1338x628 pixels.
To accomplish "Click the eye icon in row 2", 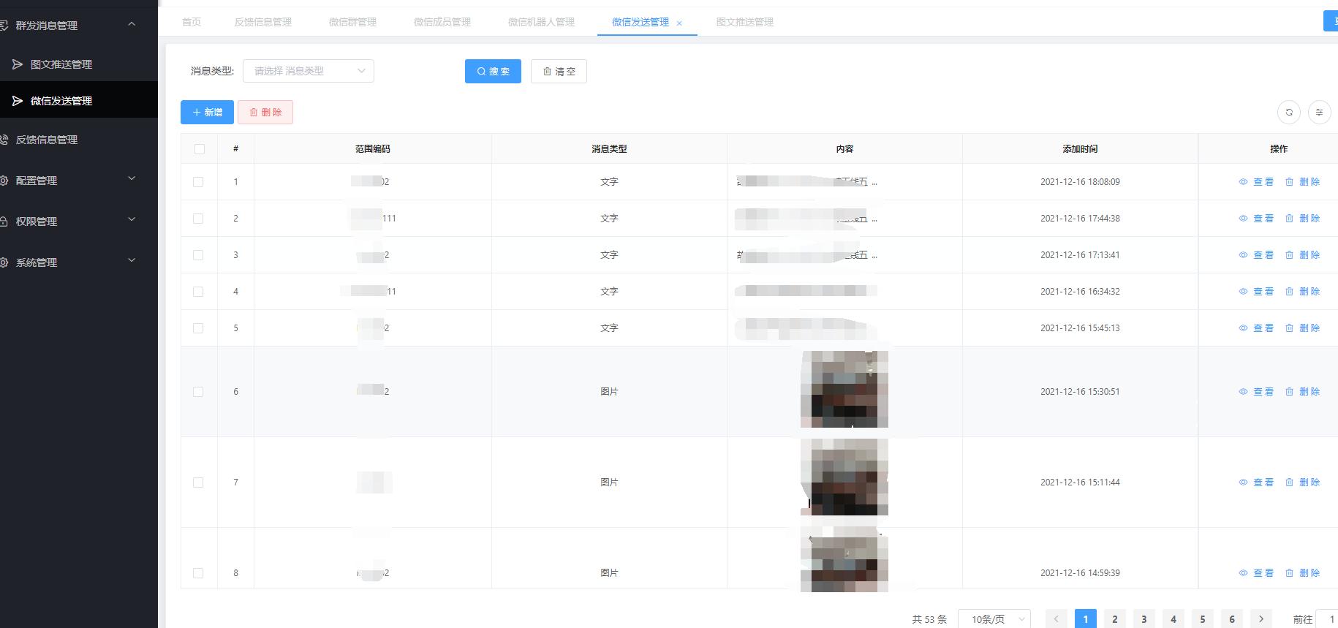I will (x=1243, y=218).
